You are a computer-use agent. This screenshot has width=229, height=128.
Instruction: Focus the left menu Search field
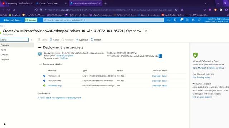(x=14, y=39)
